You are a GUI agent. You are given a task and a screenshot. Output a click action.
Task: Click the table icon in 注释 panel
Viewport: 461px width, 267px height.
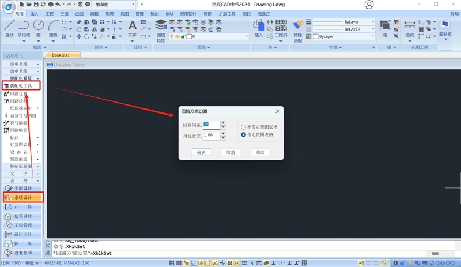click(x=143, y=22)
